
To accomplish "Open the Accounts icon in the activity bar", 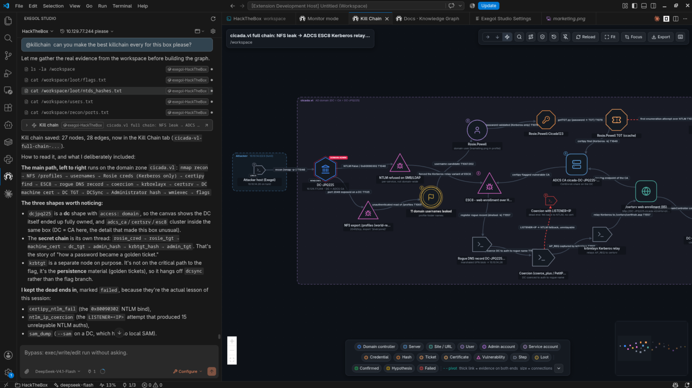I will [8, 355].
